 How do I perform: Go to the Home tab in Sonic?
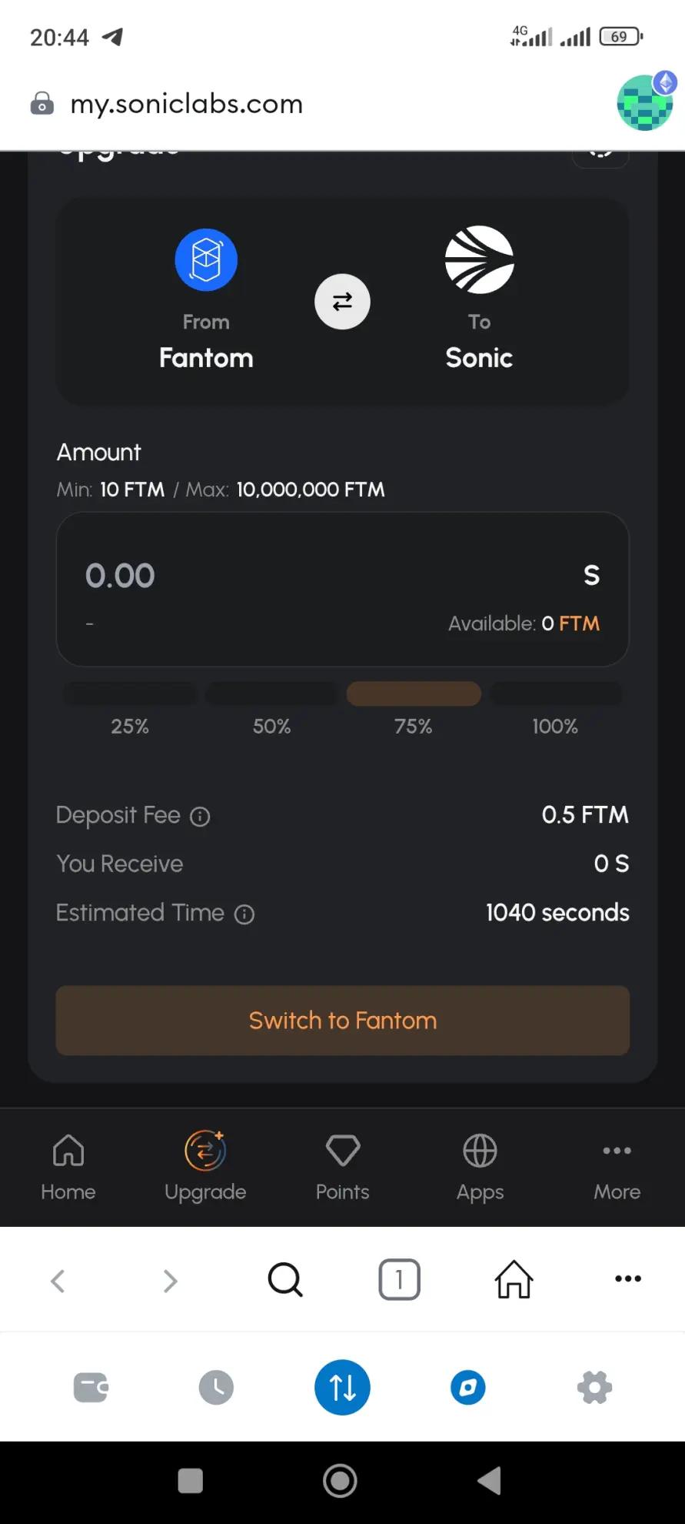click(68, 1165)
